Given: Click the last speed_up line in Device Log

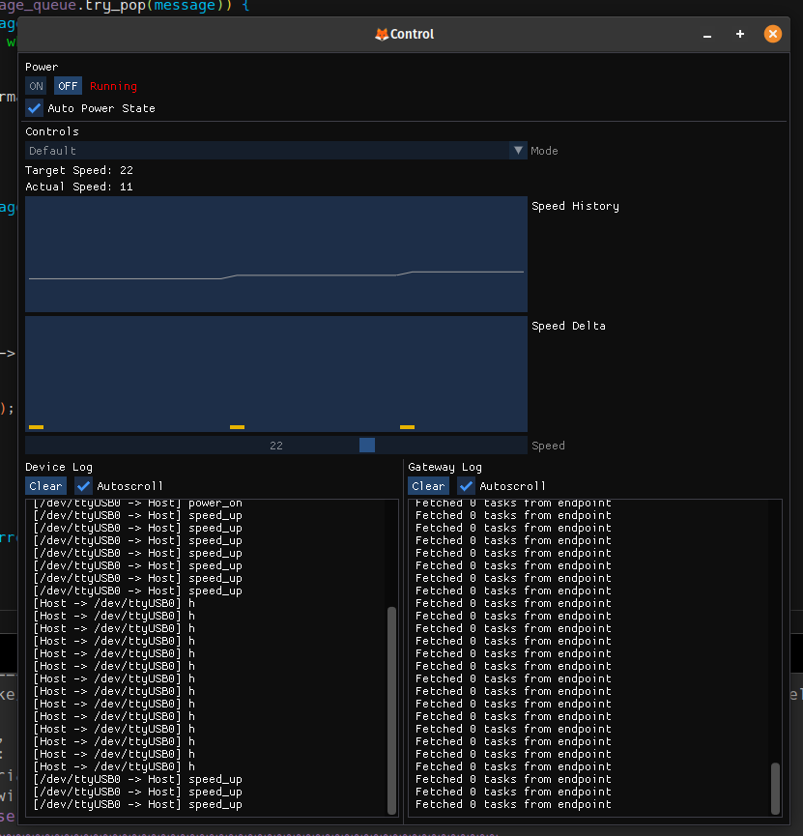Looking at the screenshot, I should (137, 804).
